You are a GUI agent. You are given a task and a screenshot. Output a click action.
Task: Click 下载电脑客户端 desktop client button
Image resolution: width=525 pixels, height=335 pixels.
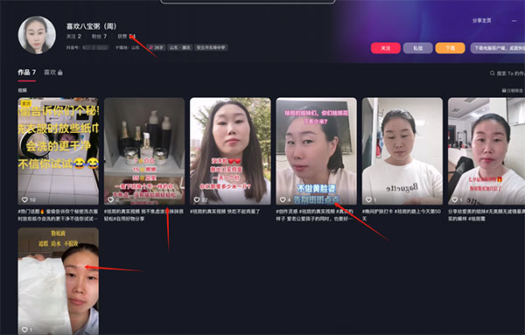coord(498,48)
